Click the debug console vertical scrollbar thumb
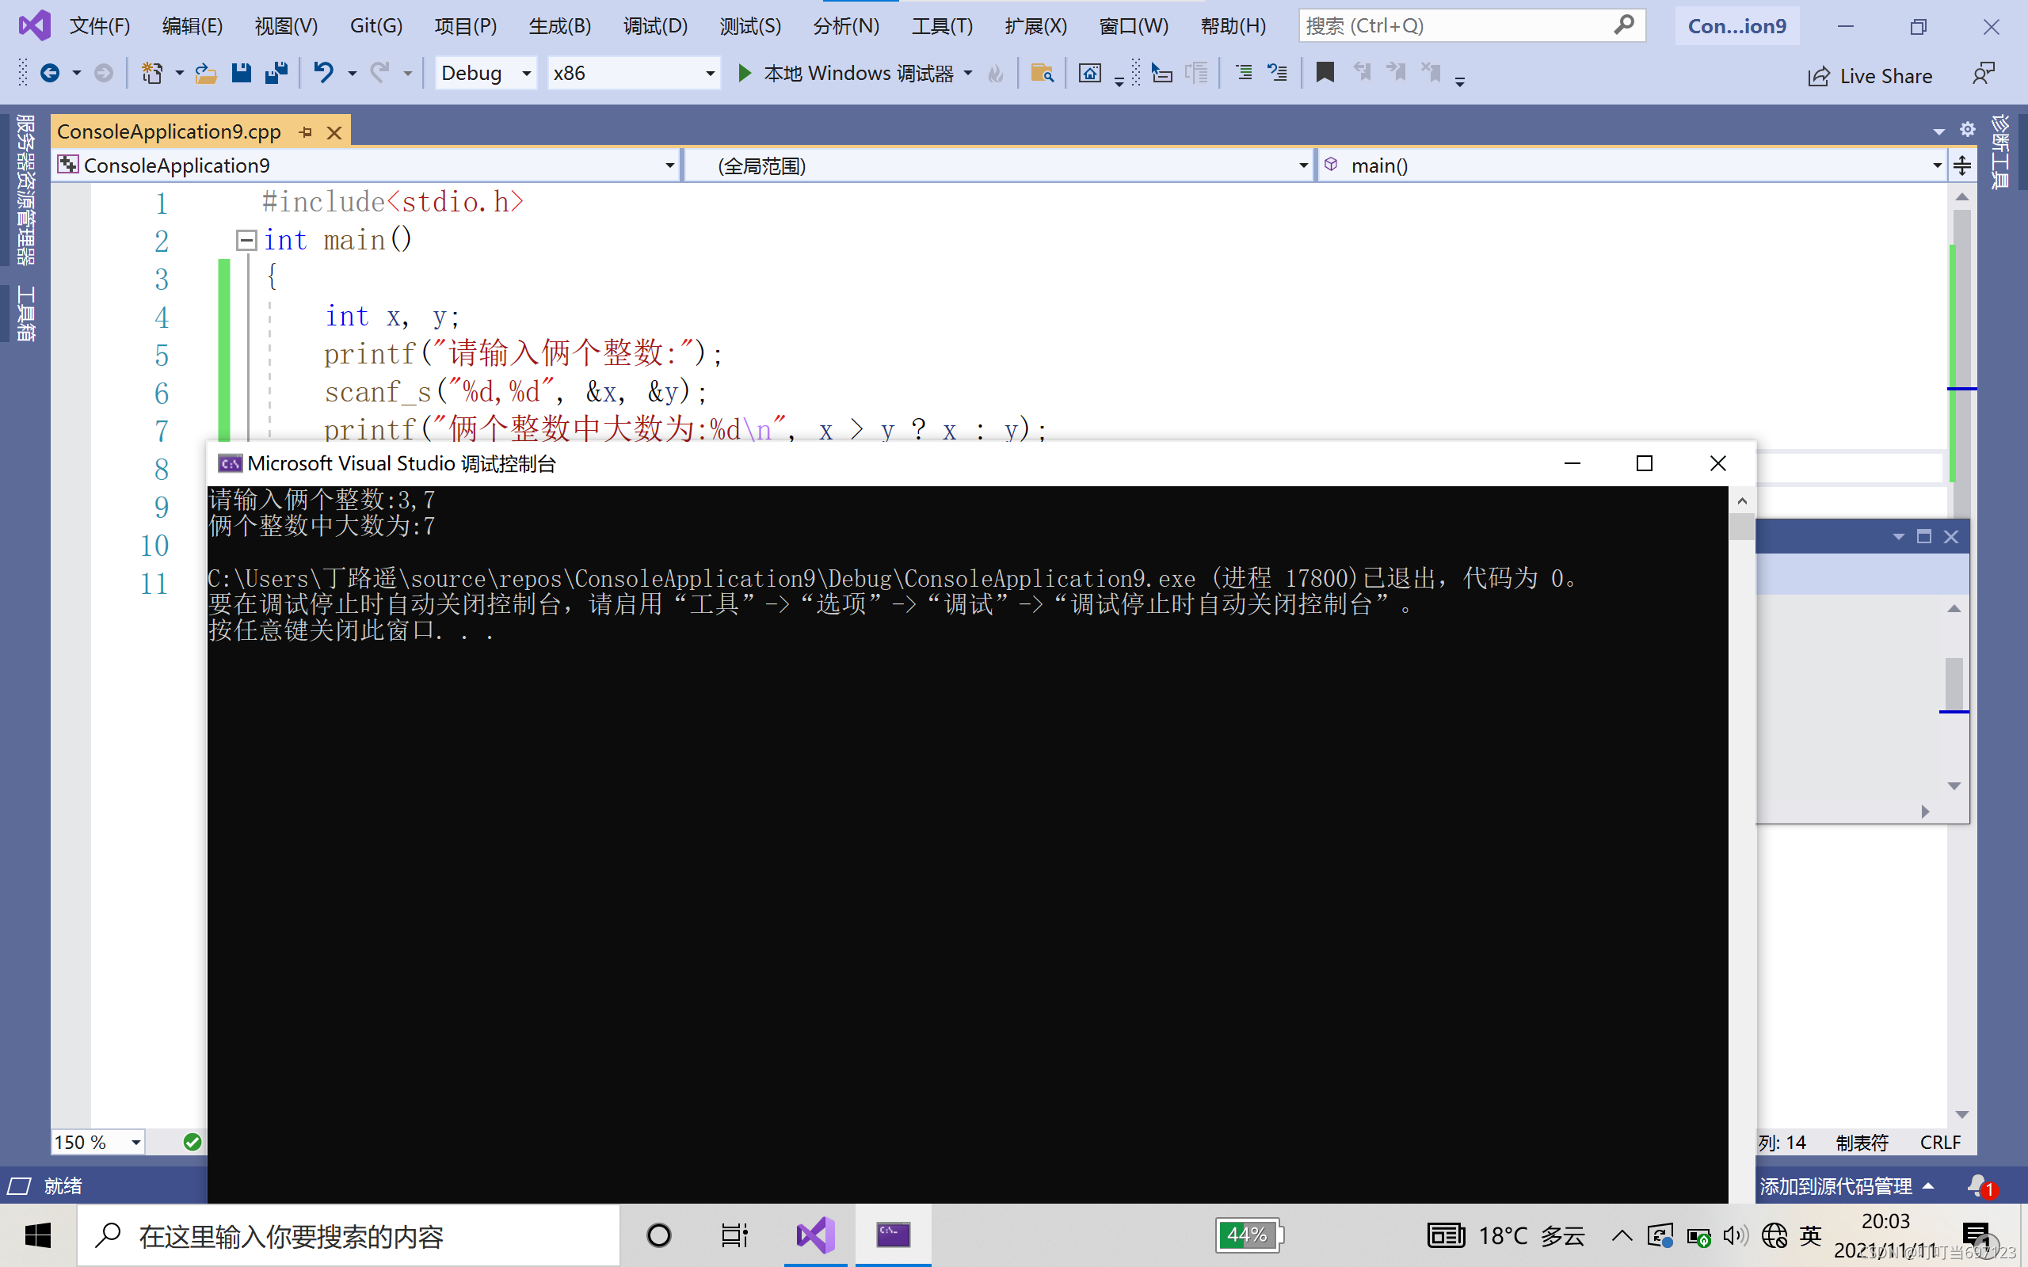2028x1267 pixels. (1741, 527)
